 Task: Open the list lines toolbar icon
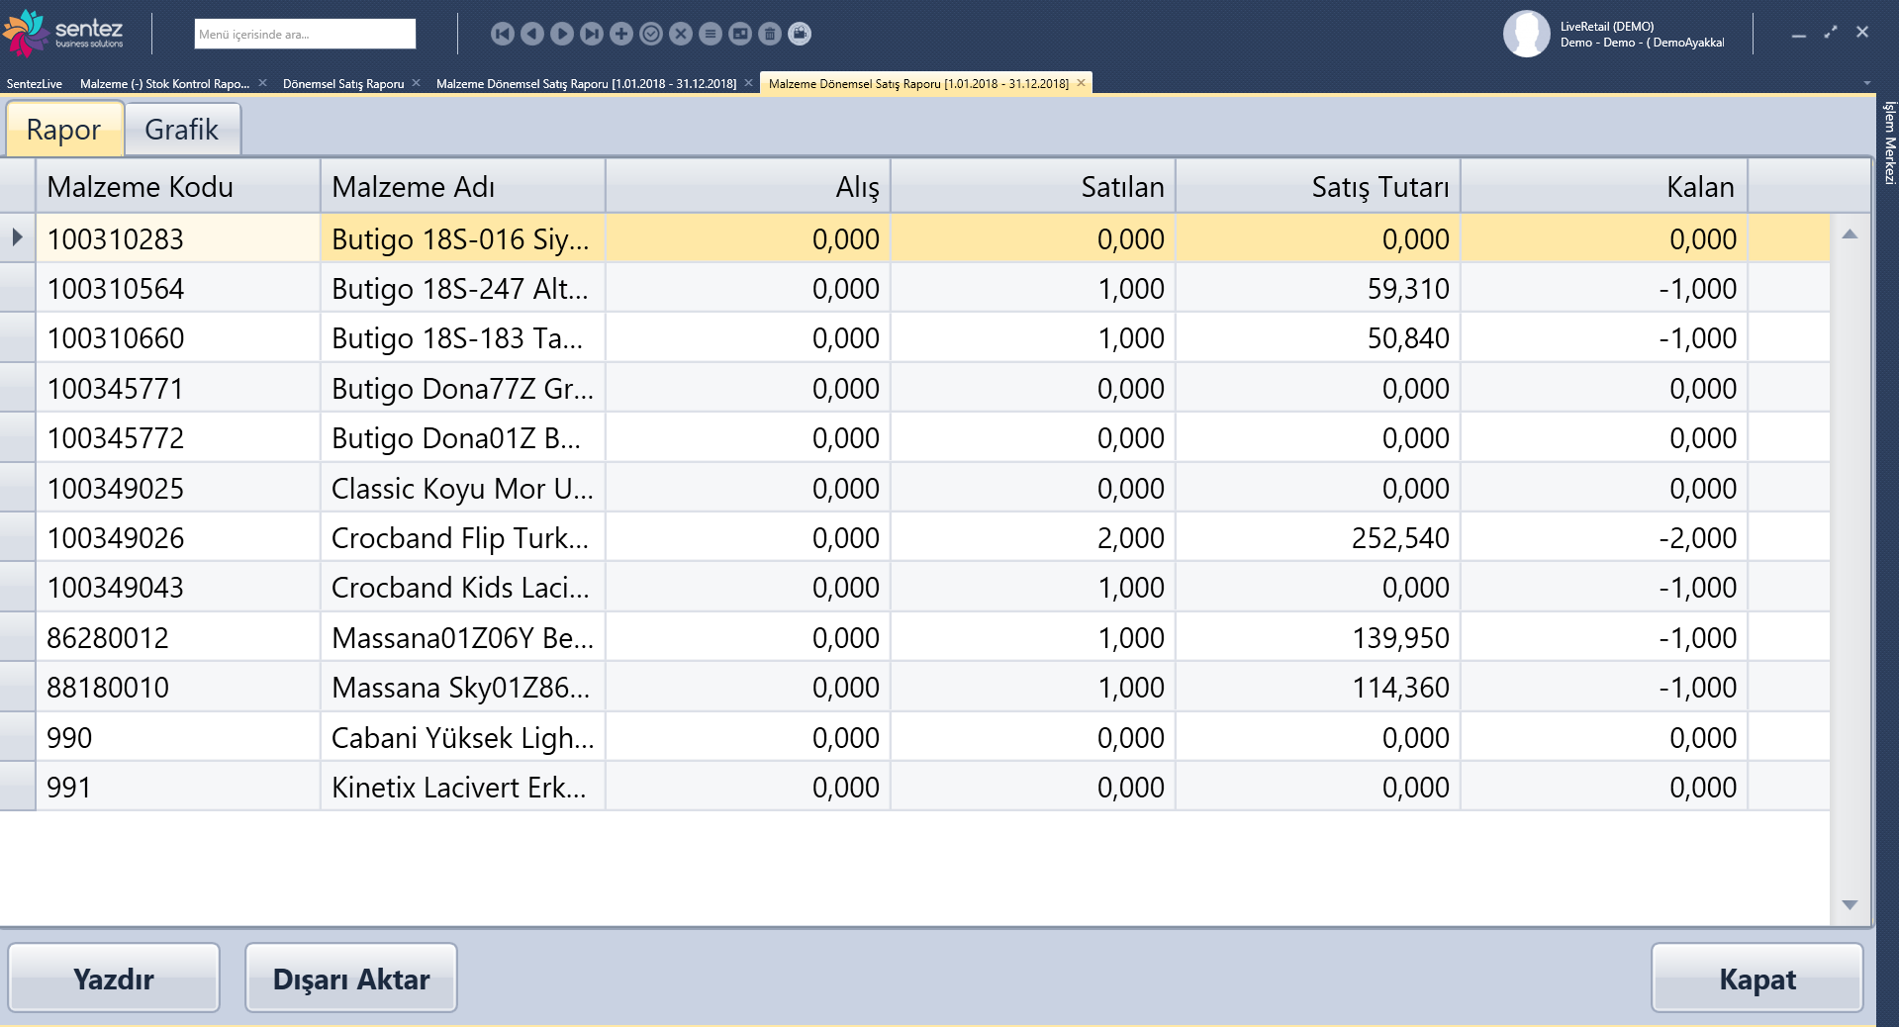click(x=710, y=35)
